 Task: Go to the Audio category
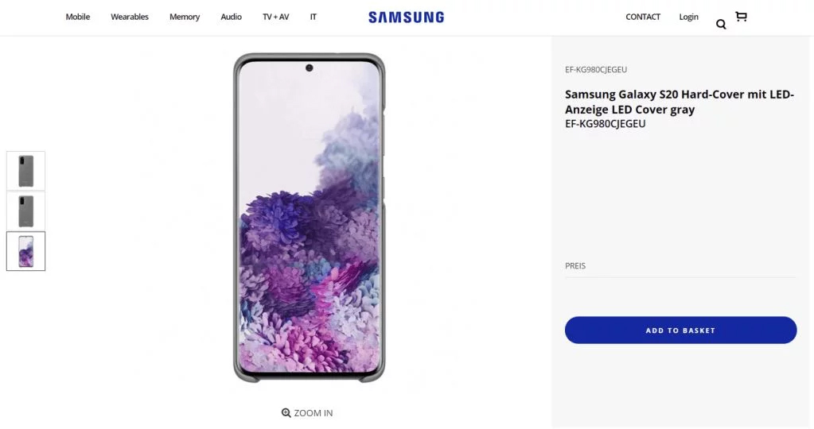[232, 17]
